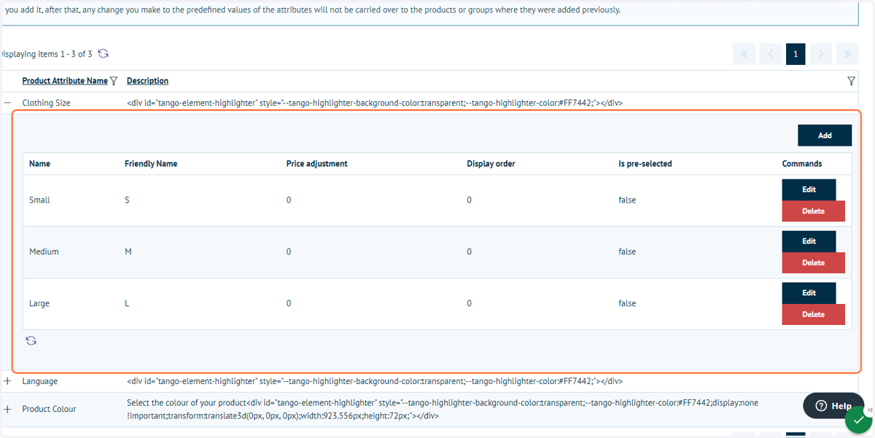Click the Display order column header
This screenshot has height=438, width=875.
pos(491,164)
